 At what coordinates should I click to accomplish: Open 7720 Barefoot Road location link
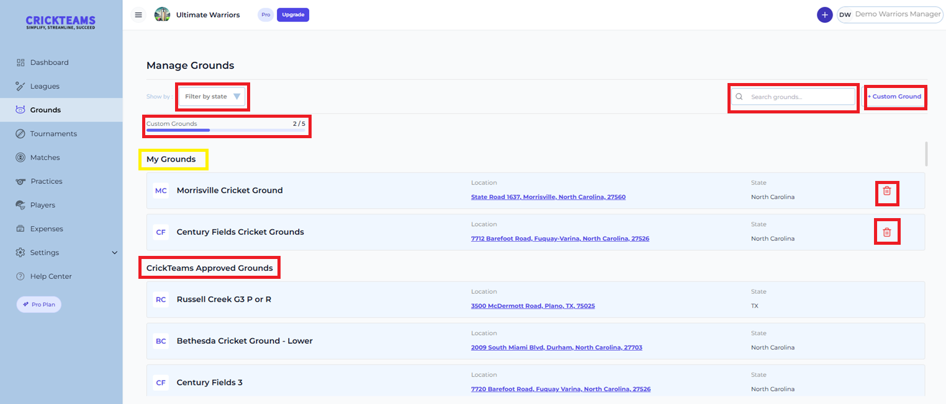tap(561, 389)
